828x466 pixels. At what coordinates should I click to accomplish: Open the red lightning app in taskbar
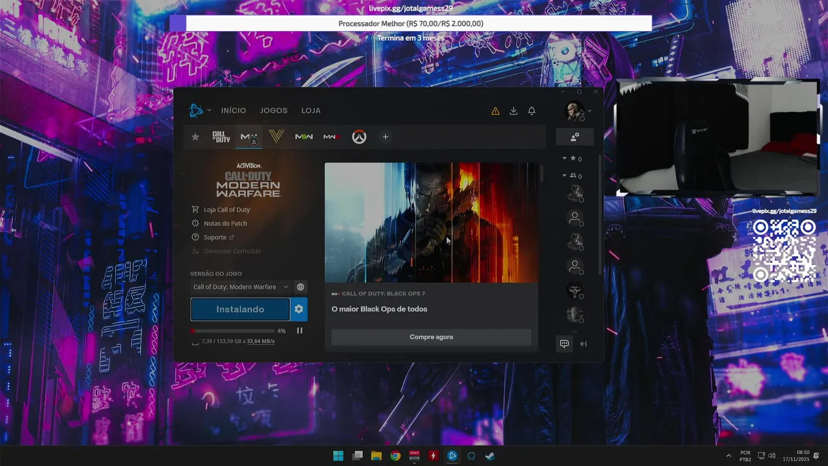(x=433, y=456)
